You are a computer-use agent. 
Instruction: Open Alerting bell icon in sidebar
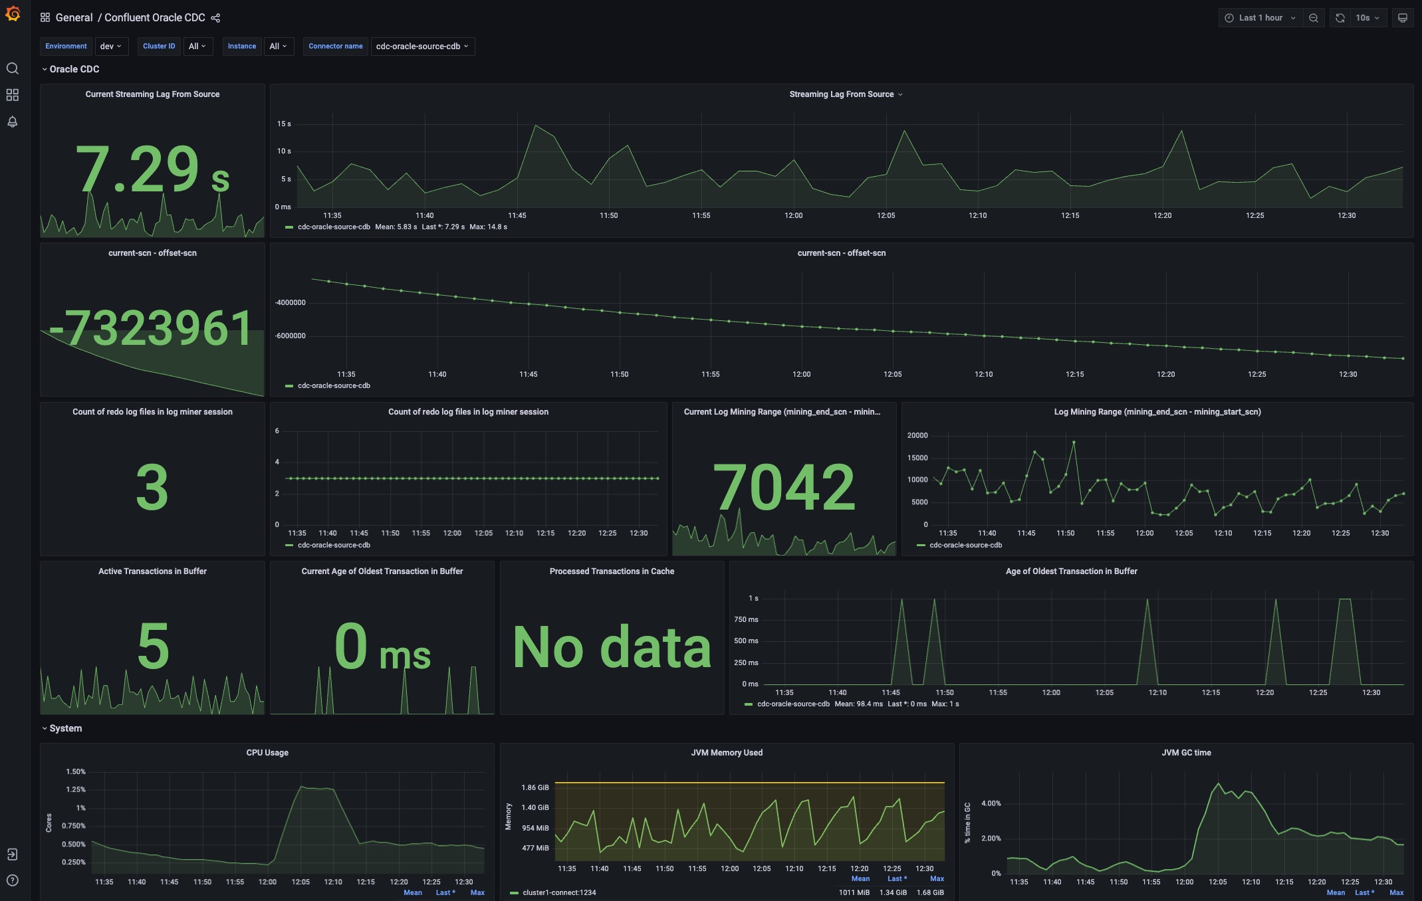click(12, 122)
